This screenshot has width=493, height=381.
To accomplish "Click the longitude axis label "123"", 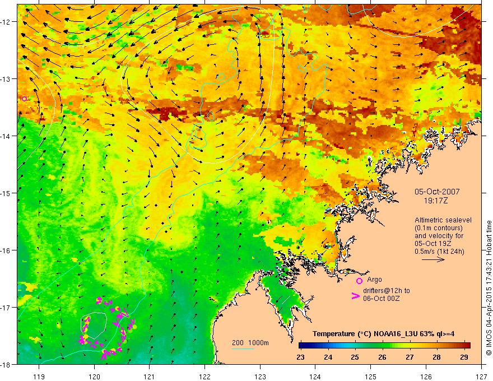I will pos(260,377).
